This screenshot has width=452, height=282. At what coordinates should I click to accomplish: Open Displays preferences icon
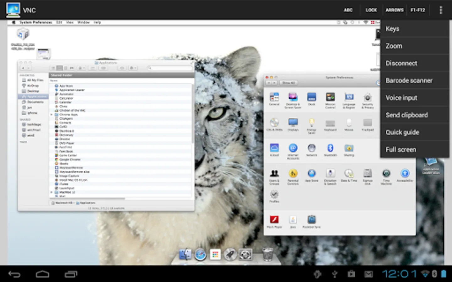[x=293, y=123]
